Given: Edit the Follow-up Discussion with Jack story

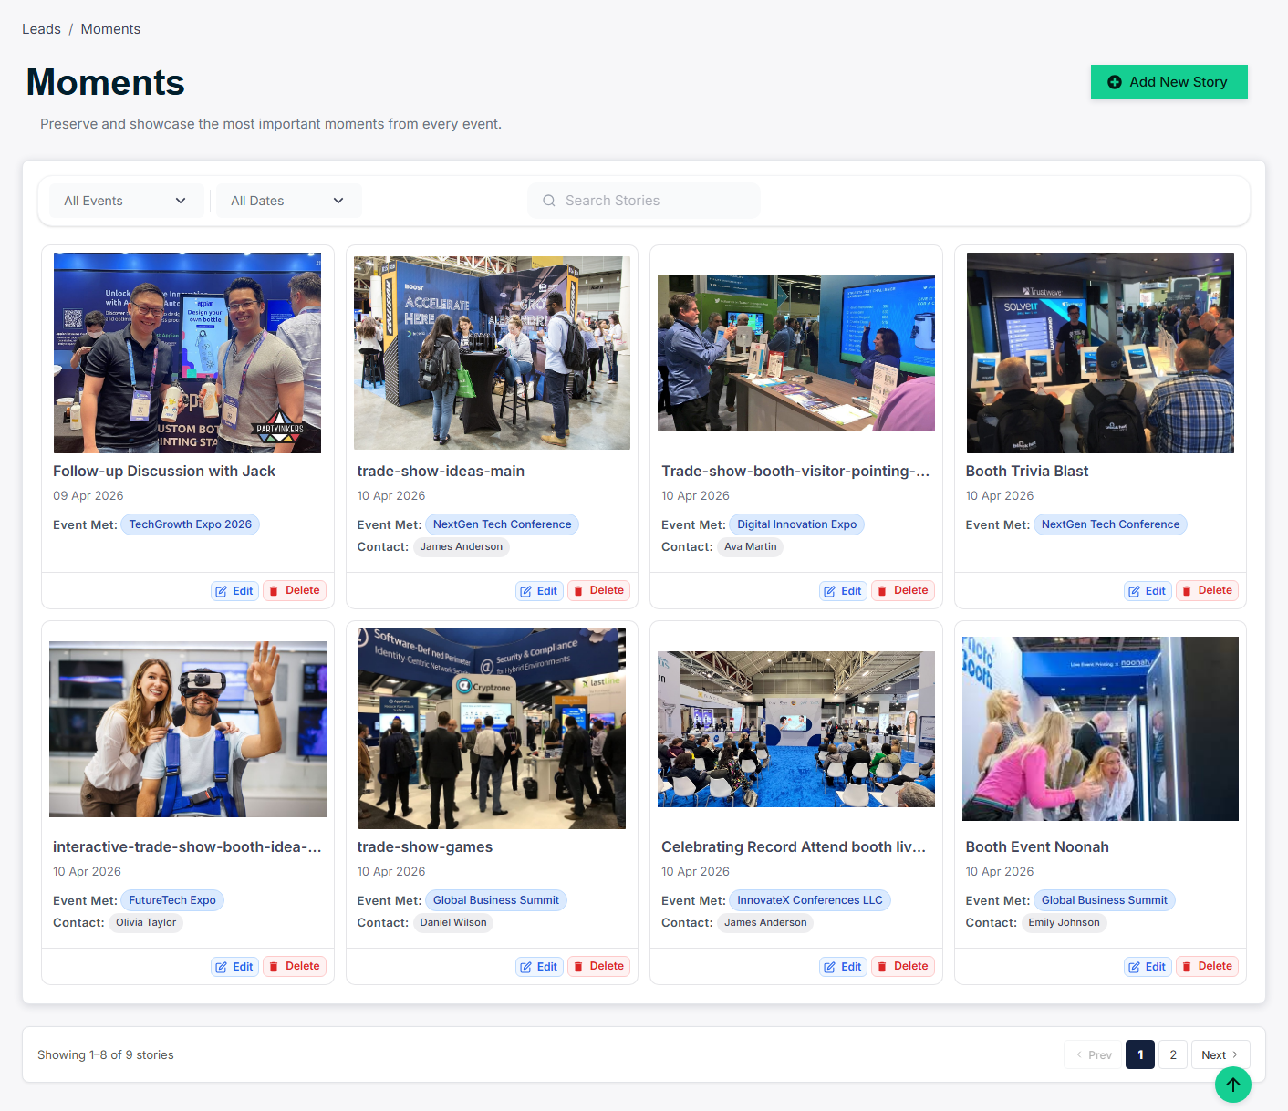Looking at the screenshot, I should (x=234, y=591).
